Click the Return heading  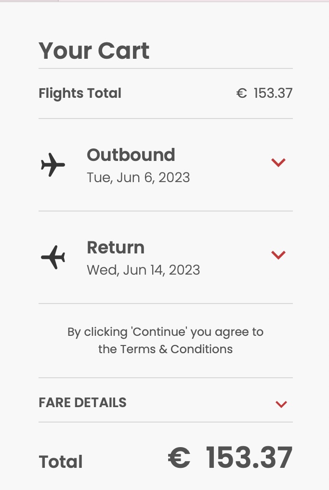tap(116, 248)
